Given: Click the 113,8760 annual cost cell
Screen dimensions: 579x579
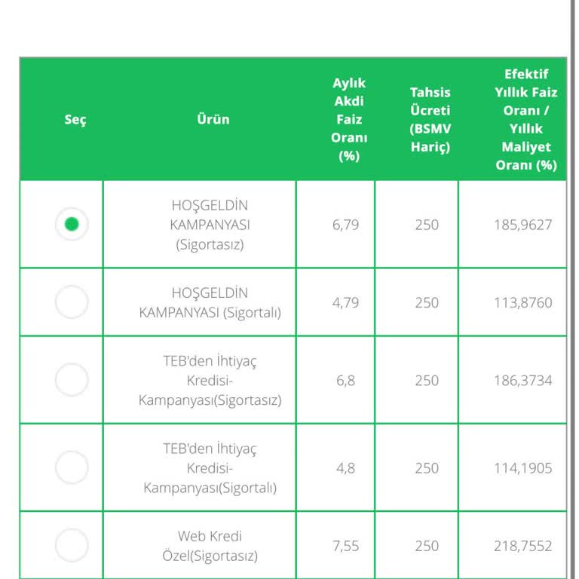Looking at the screenshot, I should (523, 302).
